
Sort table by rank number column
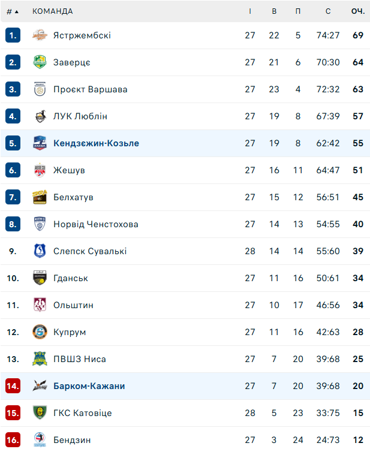[12, 11]
